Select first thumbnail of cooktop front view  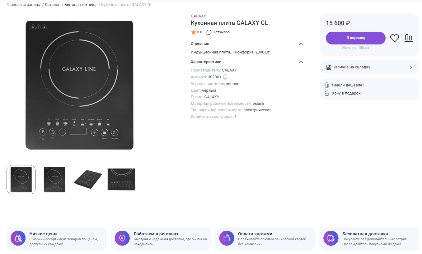(21, 180)
